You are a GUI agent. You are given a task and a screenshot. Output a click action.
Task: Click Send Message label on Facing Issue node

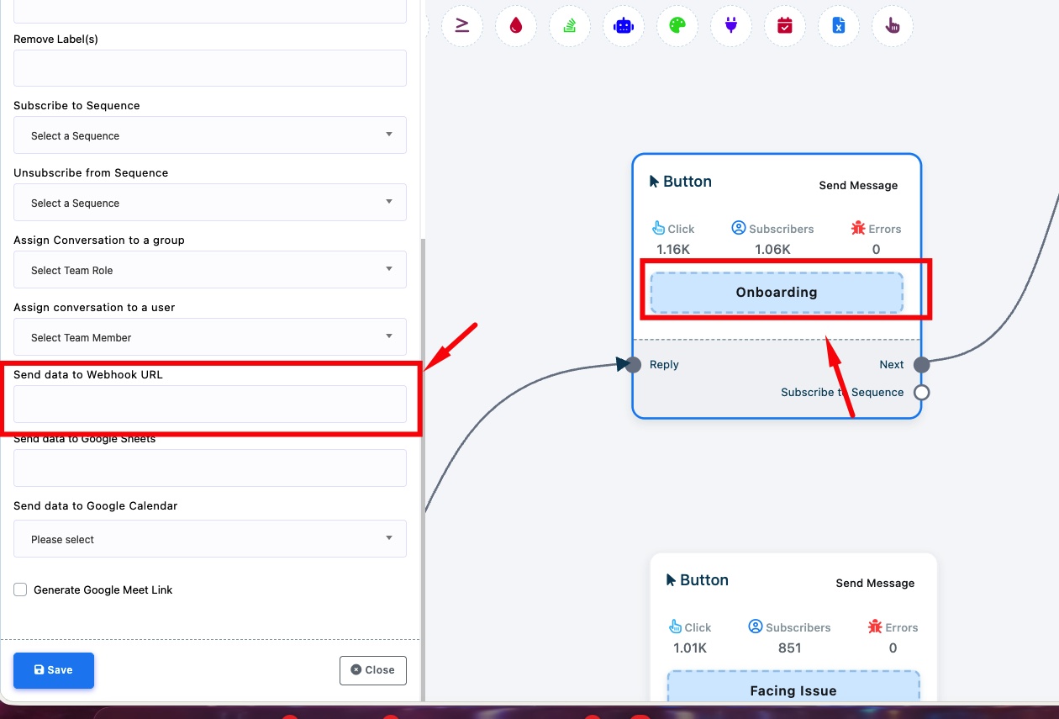pos(875,583)
